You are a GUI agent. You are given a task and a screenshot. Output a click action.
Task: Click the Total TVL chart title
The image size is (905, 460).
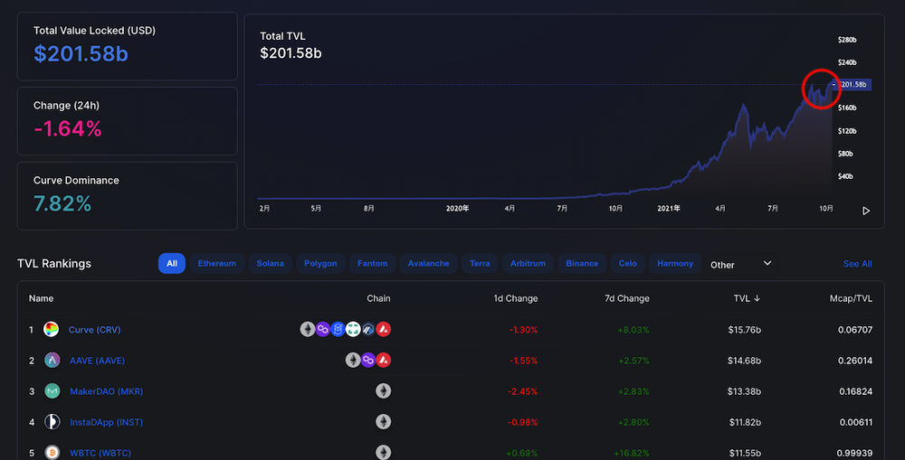pyautogui.click(x=282, y=36)
